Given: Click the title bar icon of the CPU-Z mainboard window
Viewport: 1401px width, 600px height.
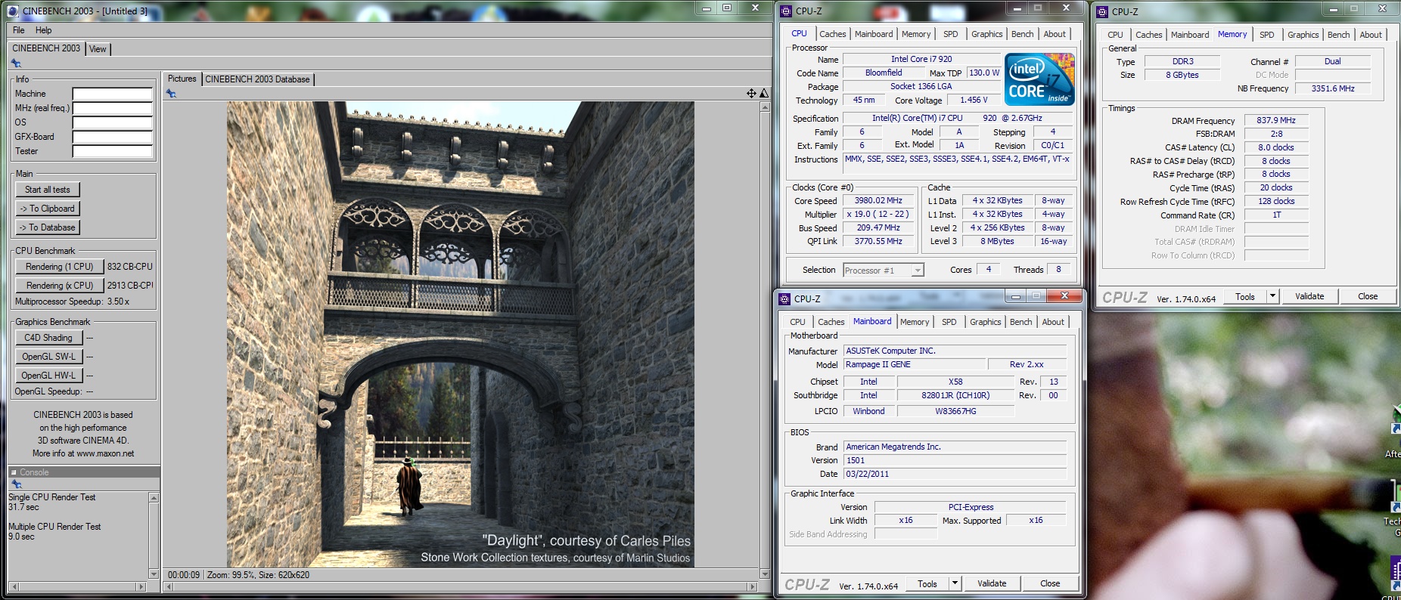Looking at the screenshot, I should (785, 298).
